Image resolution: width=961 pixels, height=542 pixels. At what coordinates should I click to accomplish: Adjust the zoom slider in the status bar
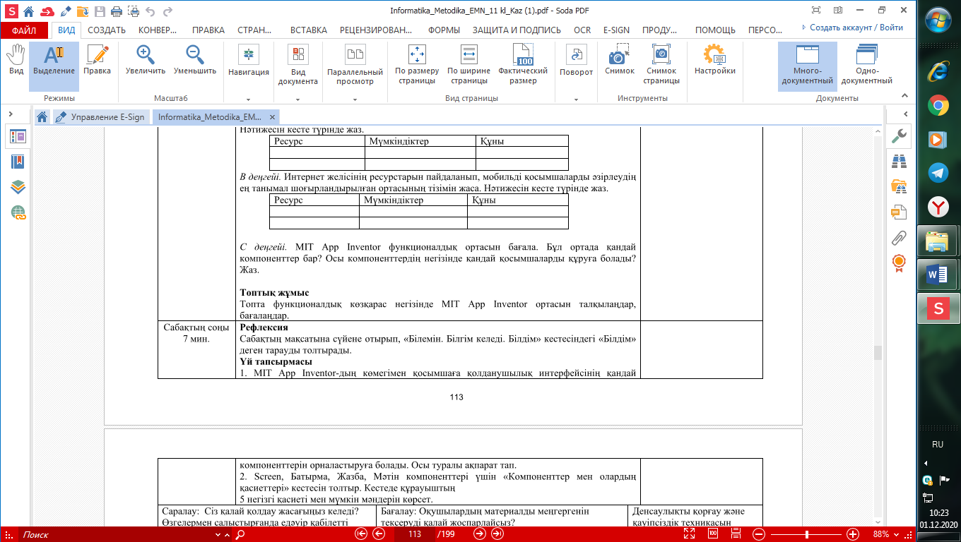(806, 534)
